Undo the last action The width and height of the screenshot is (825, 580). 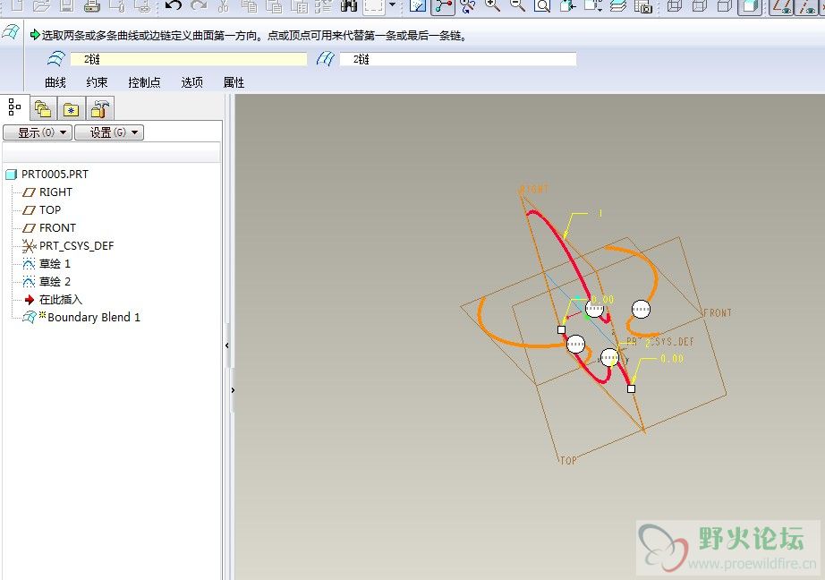coord(173,5)
